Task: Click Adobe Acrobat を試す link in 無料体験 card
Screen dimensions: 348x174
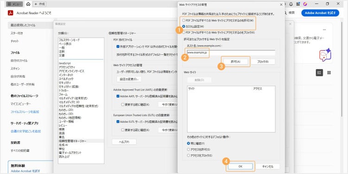Action: [26, 171]
